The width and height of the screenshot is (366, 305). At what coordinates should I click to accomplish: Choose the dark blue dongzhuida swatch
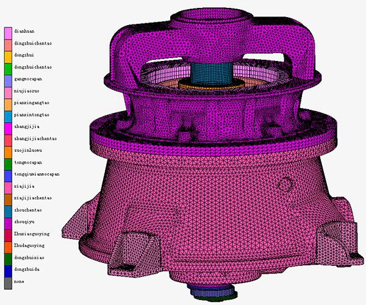point(8,270)
